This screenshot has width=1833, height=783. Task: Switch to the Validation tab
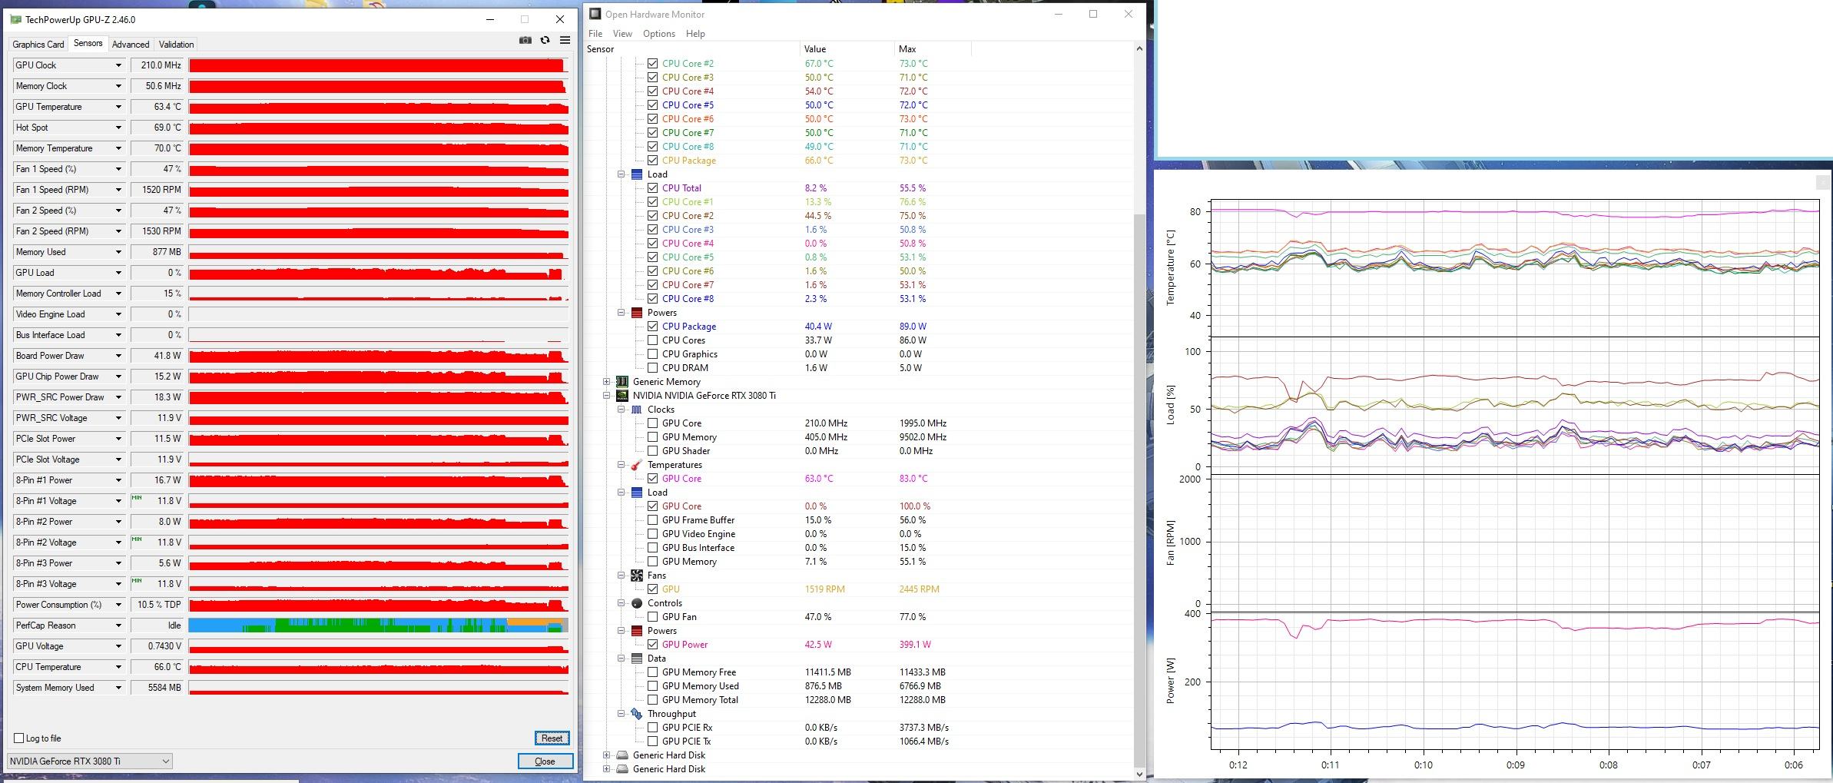click(x=176, y=45)
